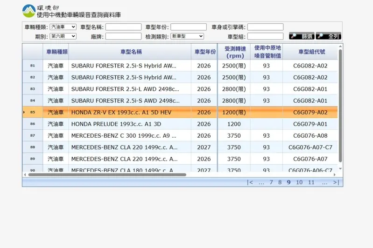Click HONDA PRELUDE 1993c.c. A1 3D row
The image size is (373, 248).
coord(180,124)
